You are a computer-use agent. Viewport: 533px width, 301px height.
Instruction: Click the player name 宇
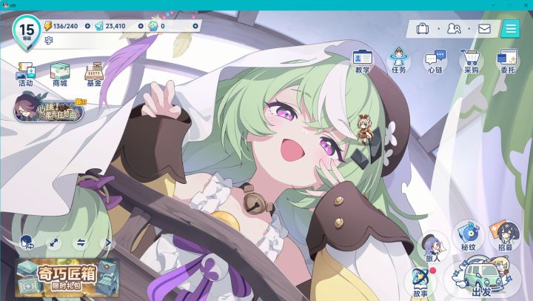pyautogui.click(x=49, y=41)
